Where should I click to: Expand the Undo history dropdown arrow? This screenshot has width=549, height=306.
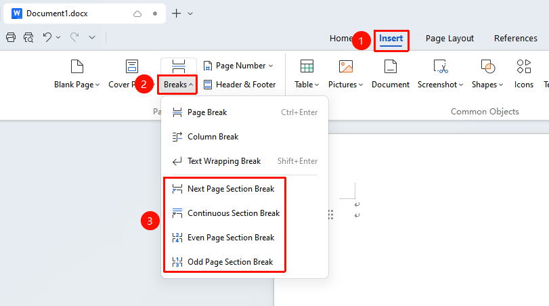click(x=58, y=37)
